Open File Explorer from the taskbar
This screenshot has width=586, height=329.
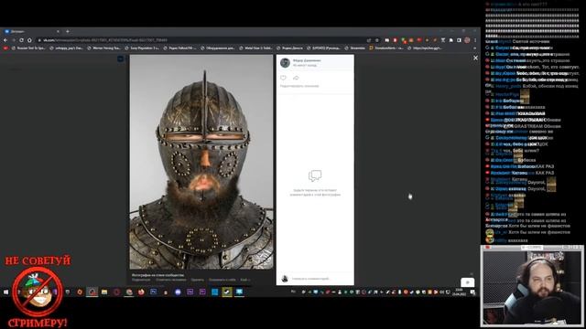[x=104, y=292]
